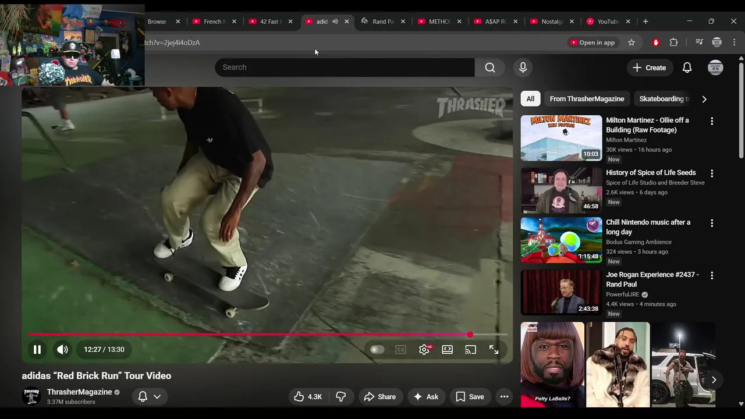Open Milton Martinez channel name link
Viewport: 745px width, 419px height.
pos(626,140)
